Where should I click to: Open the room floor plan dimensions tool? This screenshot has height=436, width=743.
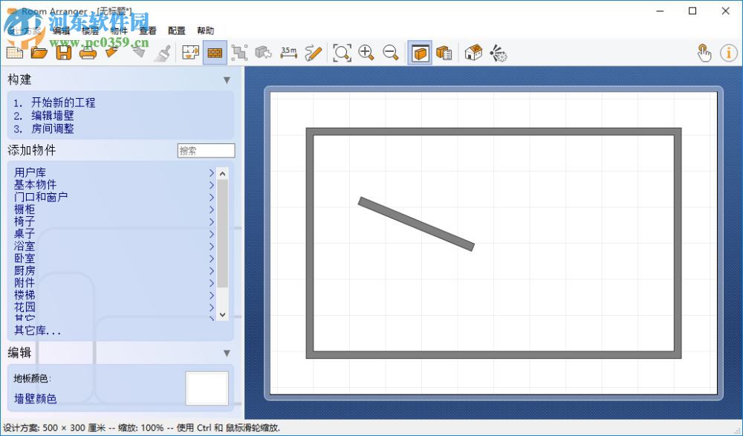[190, 53]
